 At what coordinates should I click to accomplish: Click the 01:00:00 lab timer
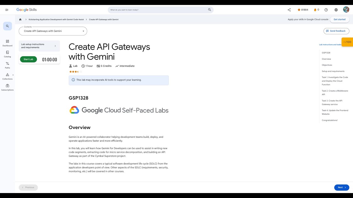[50, 59]
